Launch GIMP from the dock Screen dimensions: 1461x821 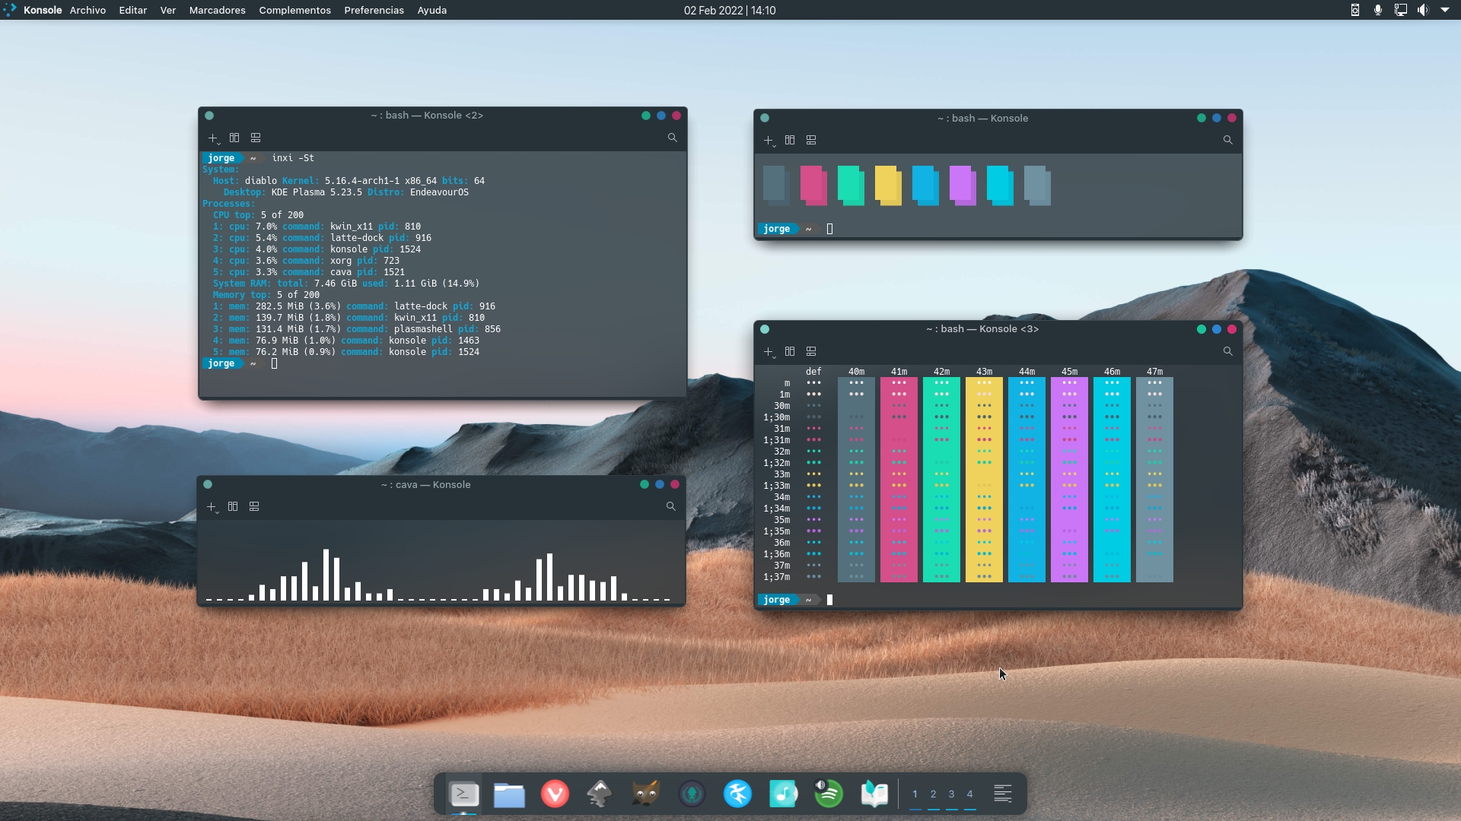tap(645, 794)
